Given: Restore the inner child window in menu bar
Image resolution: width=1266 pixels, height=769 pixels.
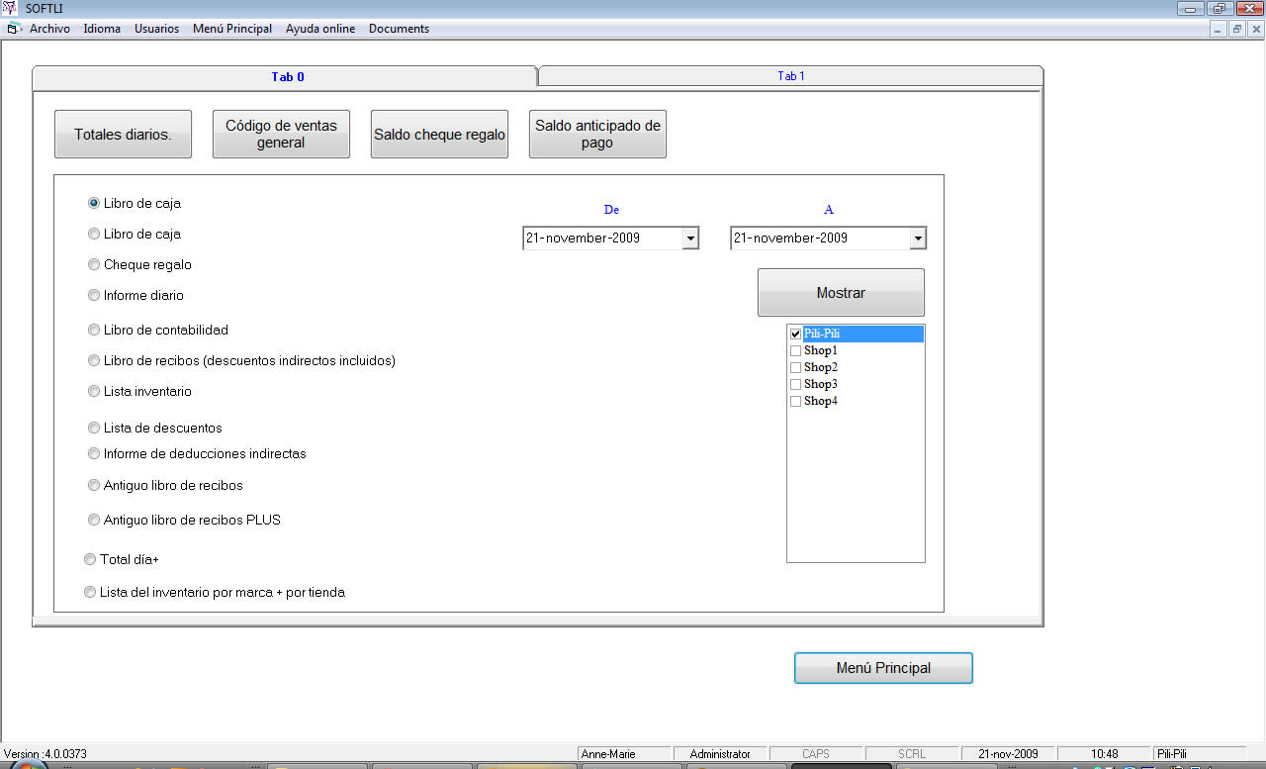Looking at the screenshot, I should tap(1236, 29).
